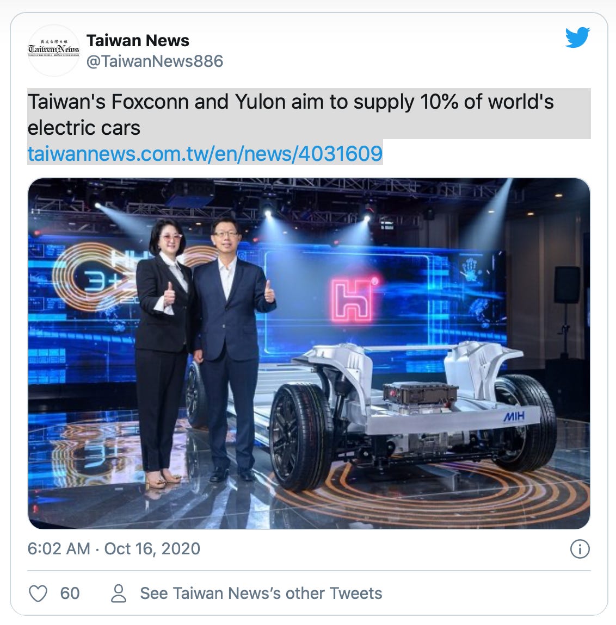Click the blue MIH label on chassis
This screenshot has width=616, height=625.
(514, 417)
